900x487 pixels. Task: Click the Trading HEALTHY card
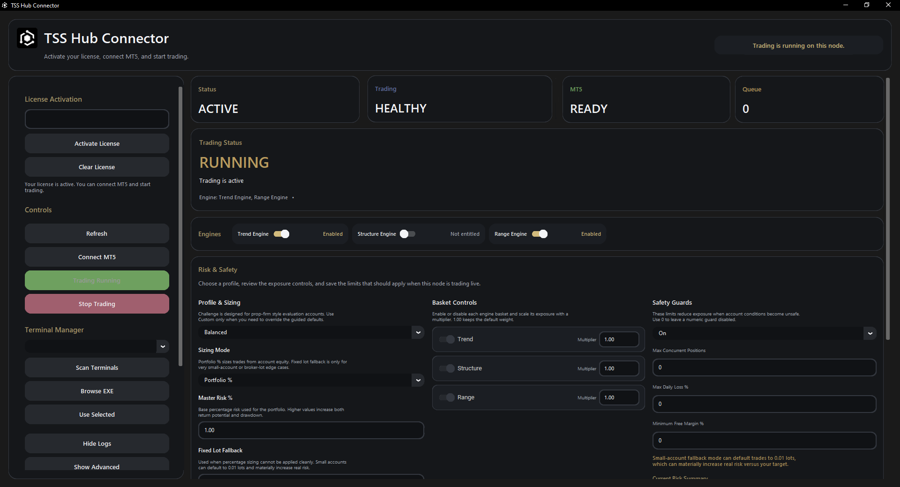click(x=460, y=99)
